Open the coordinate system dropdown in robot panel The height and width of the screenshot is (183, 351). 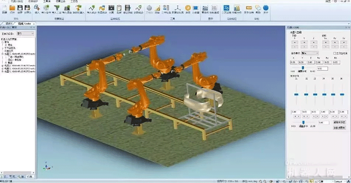point(312,53)
